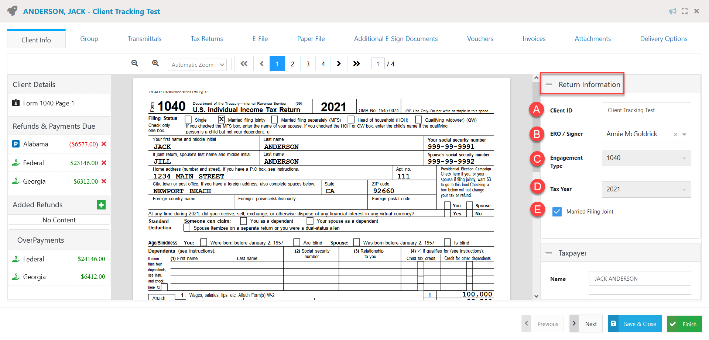Screen dimensions: 709x340
Task: Select the zoom out magnifier icon
Action: 134,63
